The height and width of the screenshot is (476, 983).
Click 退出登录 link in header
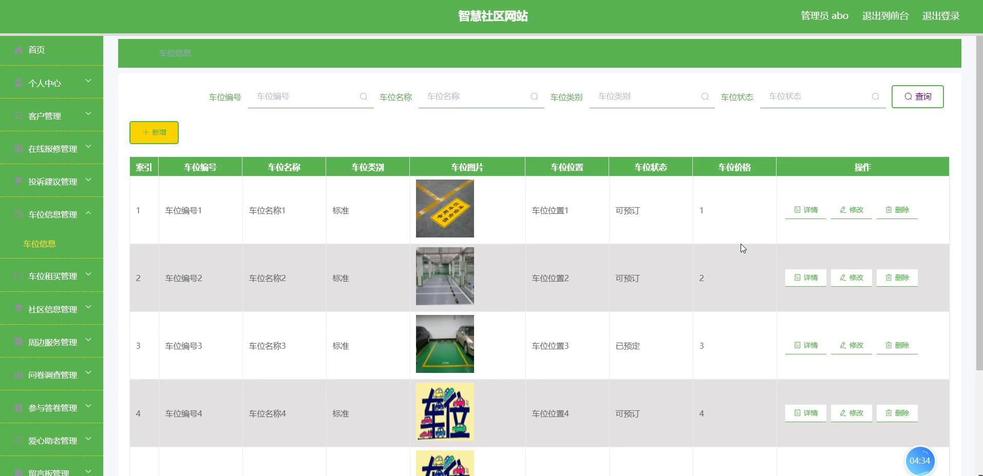940,16
